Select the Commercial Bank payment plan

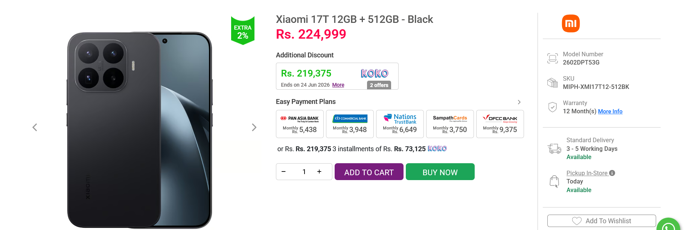click(350, 124)
